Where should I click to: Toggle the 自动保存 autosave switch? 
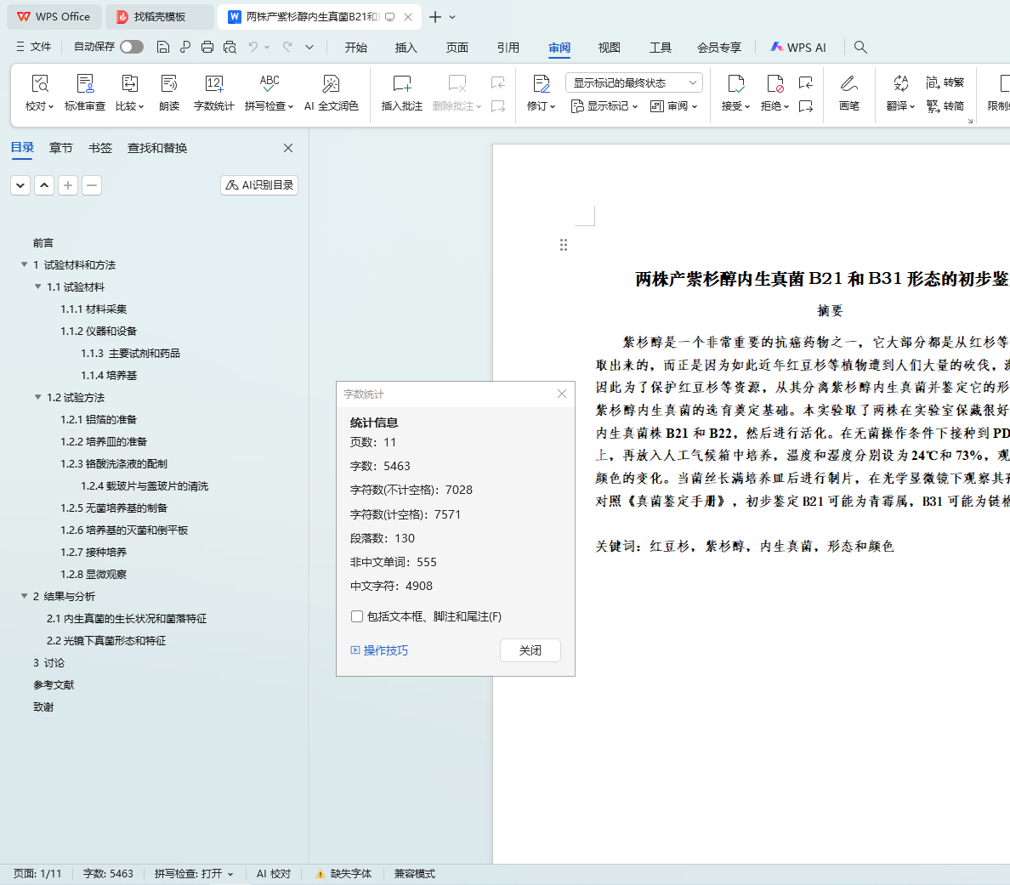pyautogui.click(x=132, y=47)
